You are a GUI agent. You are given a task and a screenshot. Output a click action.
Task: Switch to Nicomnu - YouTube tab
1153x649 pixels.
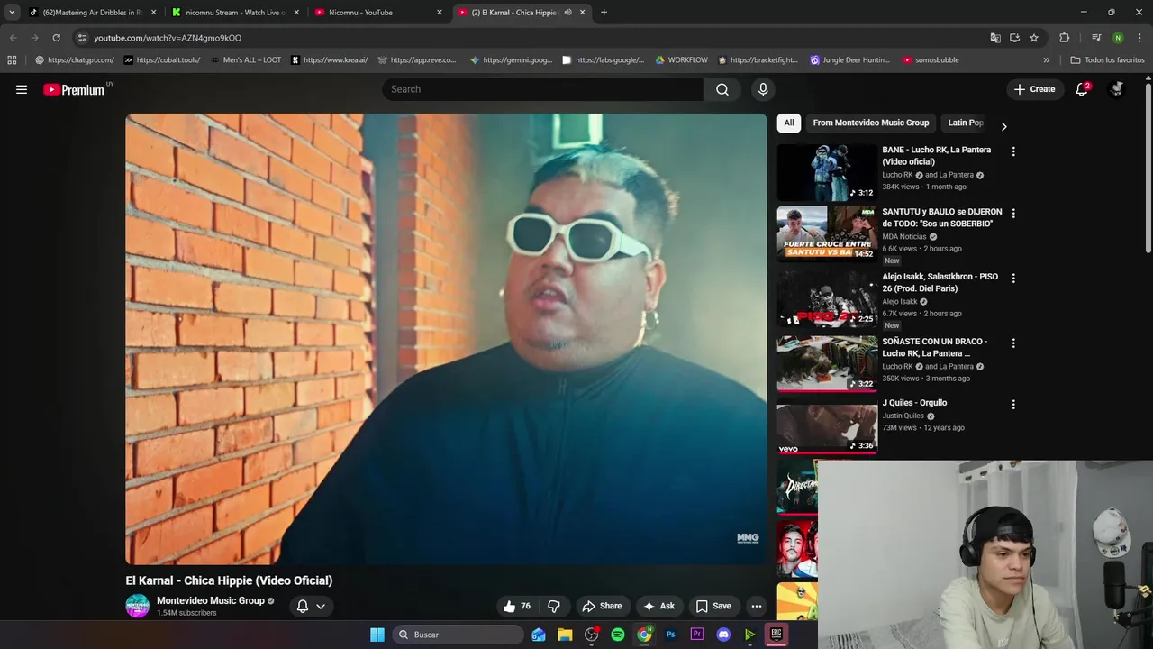[x=377, y=13]
